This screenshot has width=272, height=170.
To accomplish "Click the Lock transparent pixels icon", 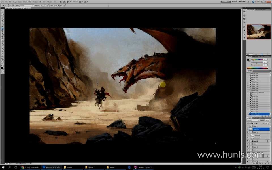I will (252, 123).
